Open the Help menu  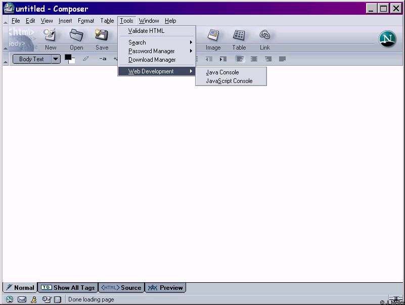pos(170,21)
